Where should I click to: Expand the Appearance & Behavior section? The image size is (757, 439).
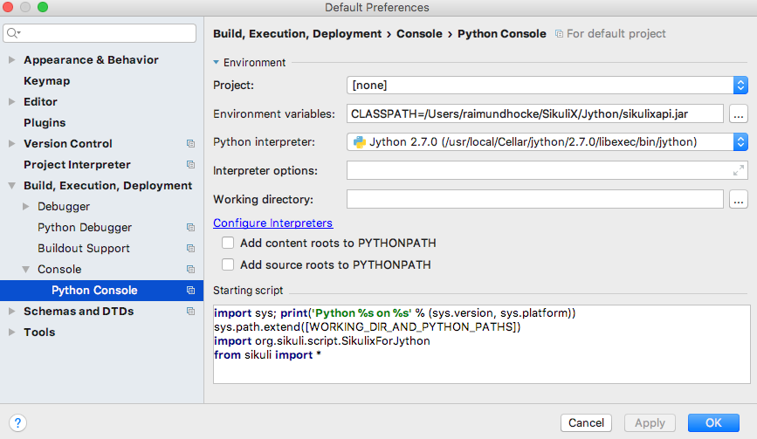tap(11, 60)
